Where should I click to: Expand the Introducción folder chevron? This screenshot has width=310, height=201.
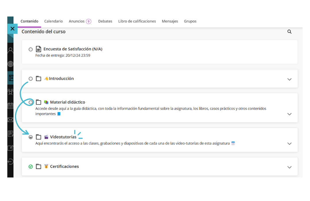289,79
